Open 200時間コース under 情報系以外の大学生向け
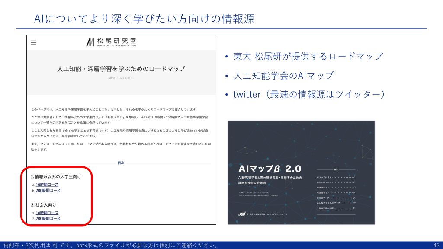443x249 pixels. pyautogui.click(x=48, y=190)
